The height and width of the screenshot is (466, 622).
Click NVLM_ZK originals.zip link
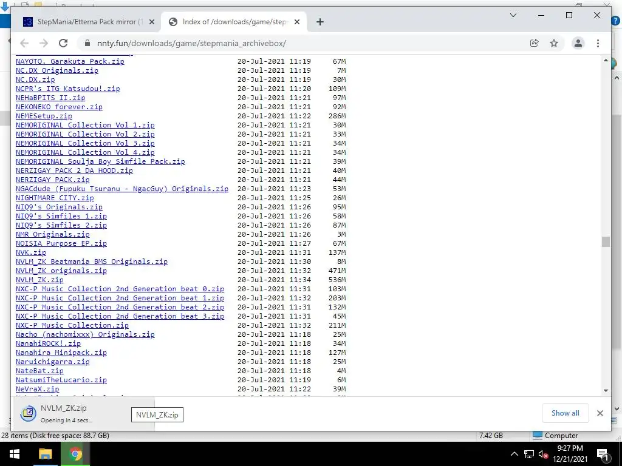[61, 271]
